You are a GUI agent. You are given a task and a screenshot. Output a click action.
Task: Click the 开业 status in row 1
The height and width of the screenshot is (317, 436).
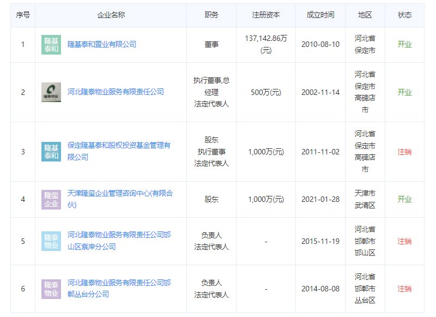pyautogui.click(x=404, y=45)
